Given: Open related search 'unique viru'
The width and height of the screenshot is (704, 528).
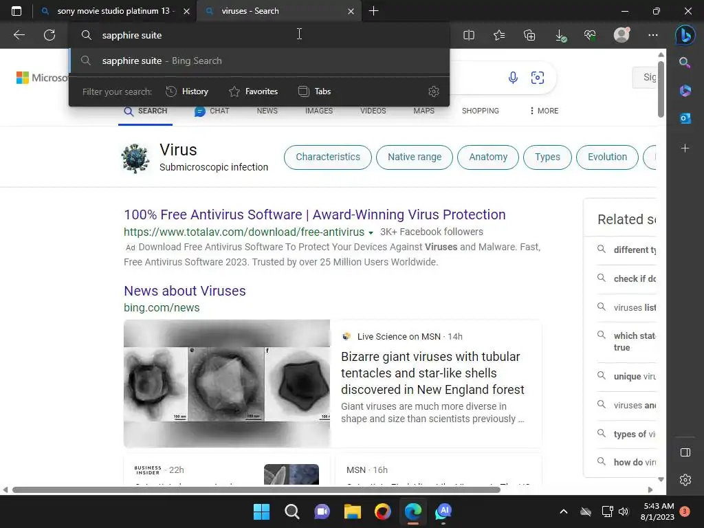Looking at the screenshot, I should click(627, 376).
